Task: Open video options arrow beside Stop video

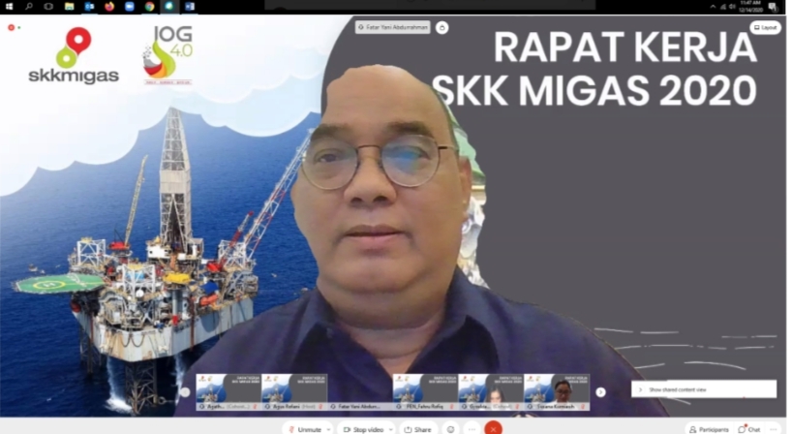Action: [x=391, y=429]
